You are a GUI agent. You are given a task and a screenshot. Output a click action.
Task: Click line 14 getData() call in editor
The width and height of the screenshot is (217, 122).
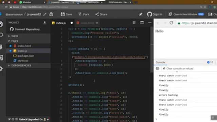[76, 85]
